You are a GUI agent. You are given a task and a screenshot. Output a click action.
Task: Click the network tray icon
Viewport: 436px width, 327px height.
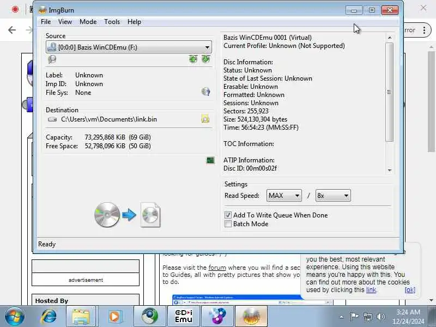pos(367,317)
